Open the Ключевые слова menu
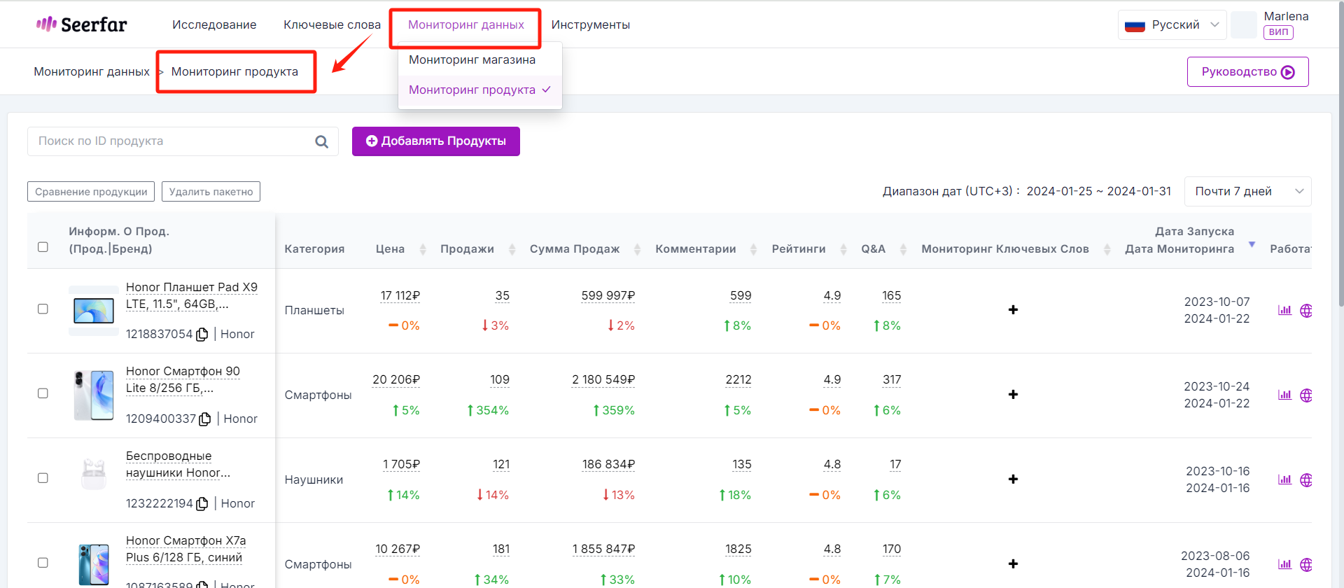1344x588 pixels. pyautogui.click(x=332, y=24)
